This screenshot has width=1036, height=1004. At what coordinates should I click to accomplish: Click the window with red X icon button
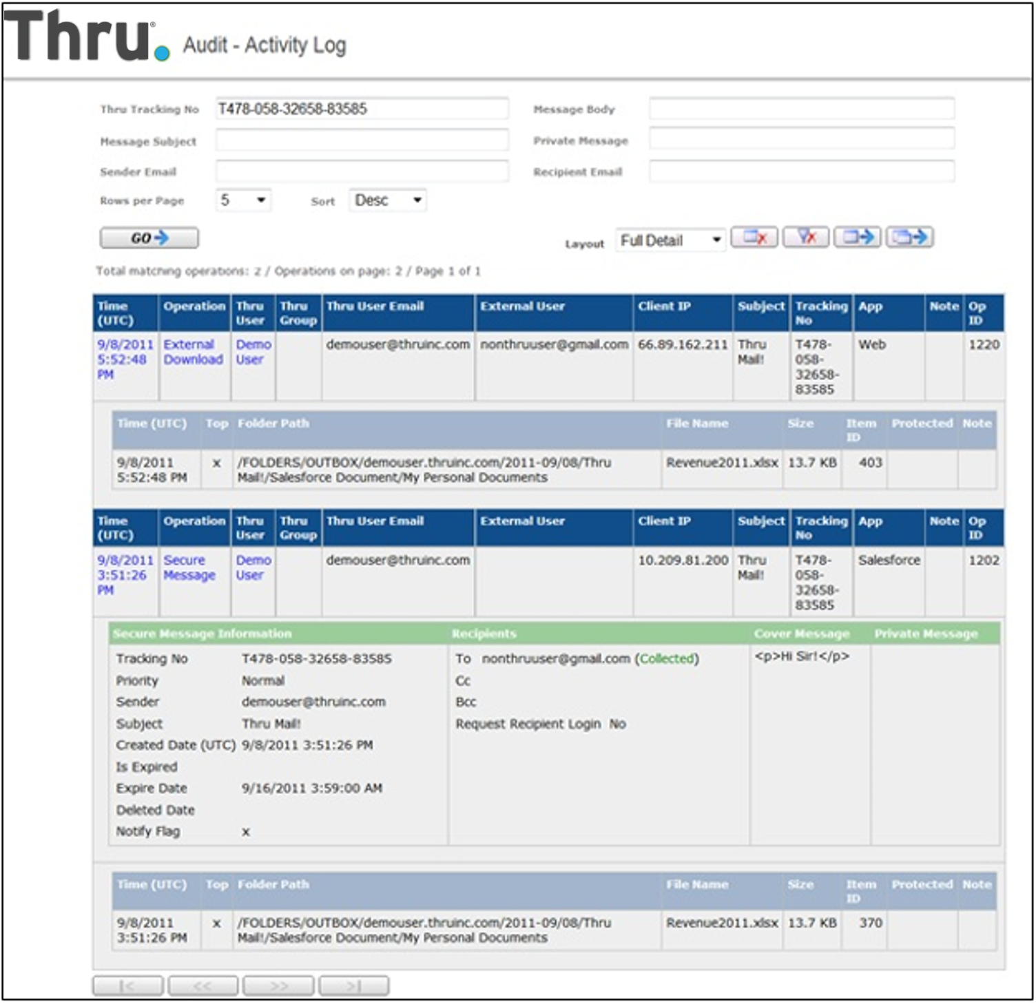tap(754, 238)
